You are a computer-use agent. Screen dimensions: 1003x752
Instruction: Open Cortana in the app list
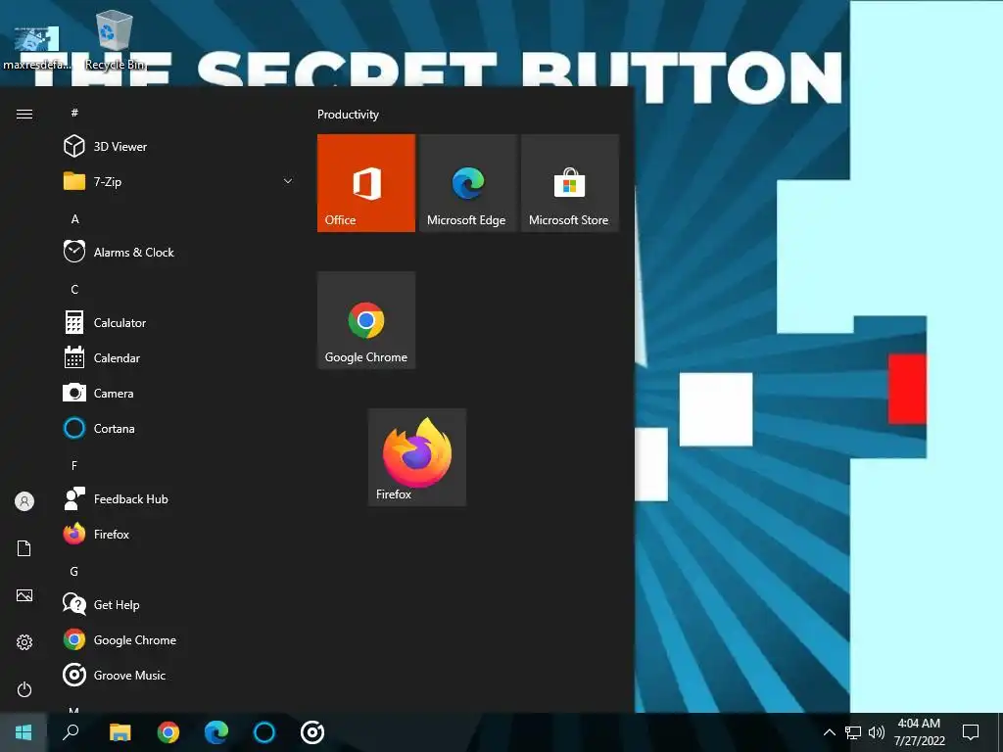(178, 428)
